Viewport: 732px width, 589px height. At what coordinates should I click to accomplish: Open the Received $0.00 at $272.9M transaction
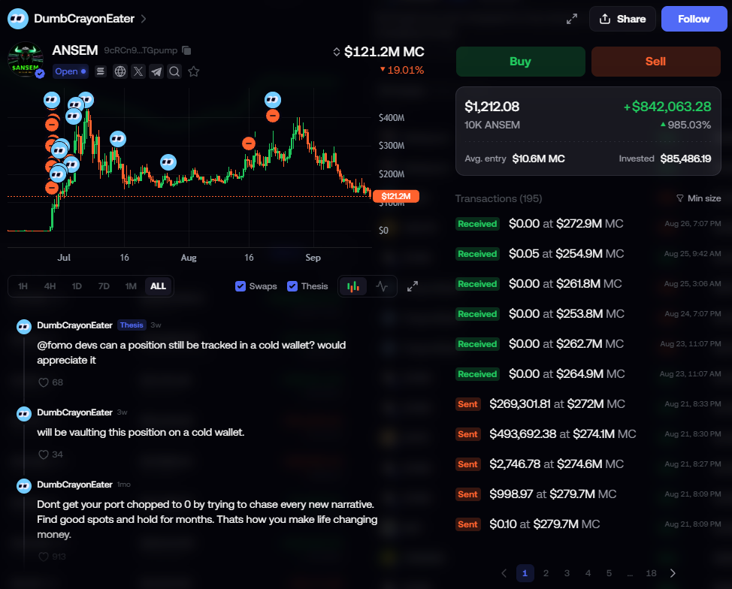tap(588, 224)
